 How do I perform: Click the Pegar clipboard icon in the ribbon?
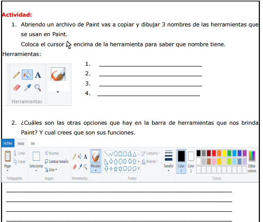tap(7, 156)
